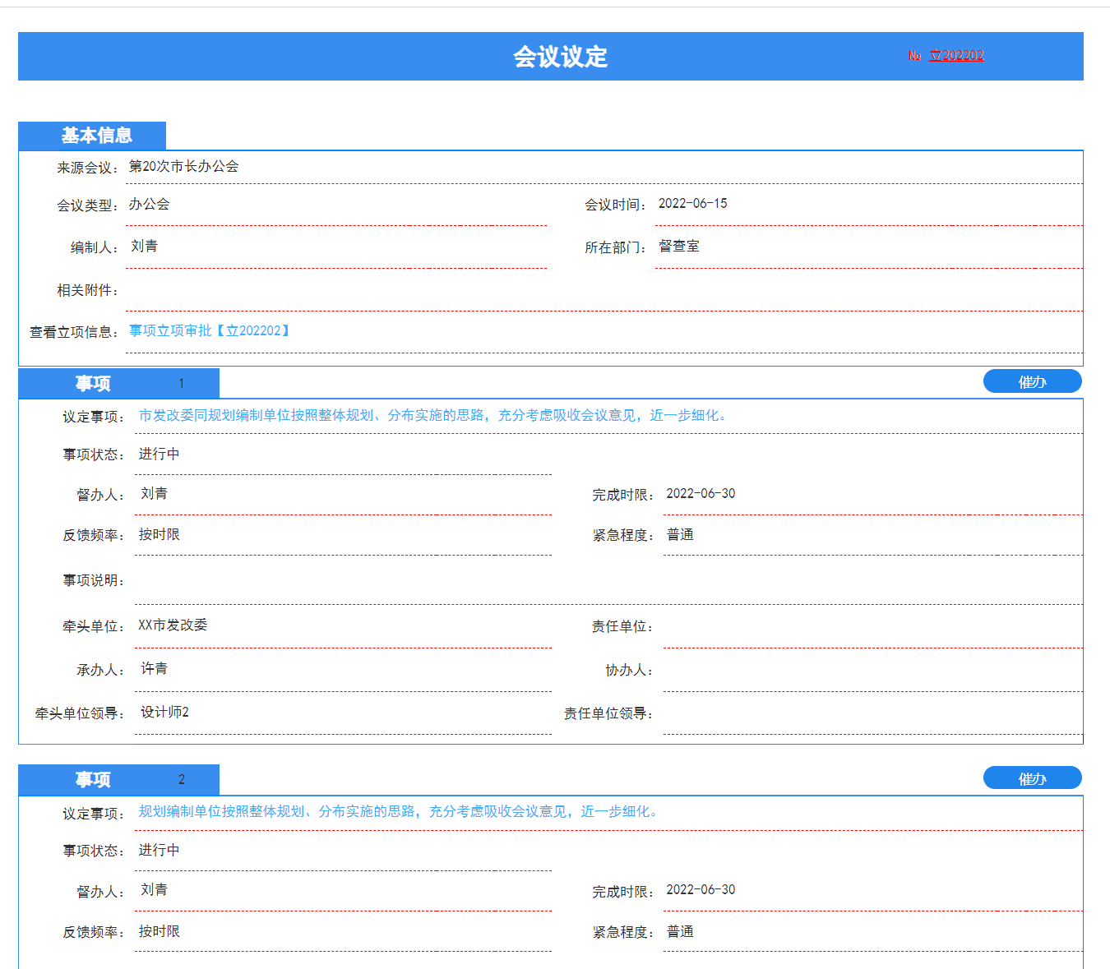1110x969 pixels.
Task: Click the 来源会议 value 第20次市长办公会
Action: pos(184,166)
